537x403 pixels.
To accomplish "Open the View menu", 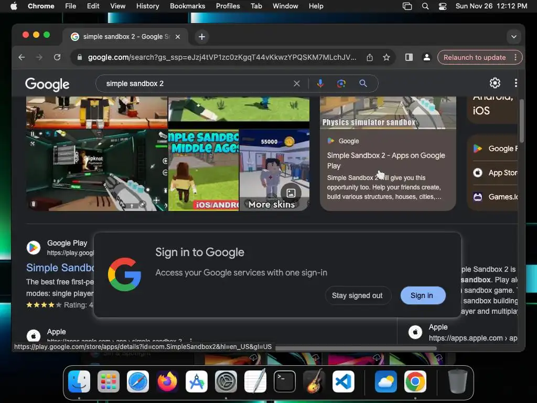I will (118, 6).
